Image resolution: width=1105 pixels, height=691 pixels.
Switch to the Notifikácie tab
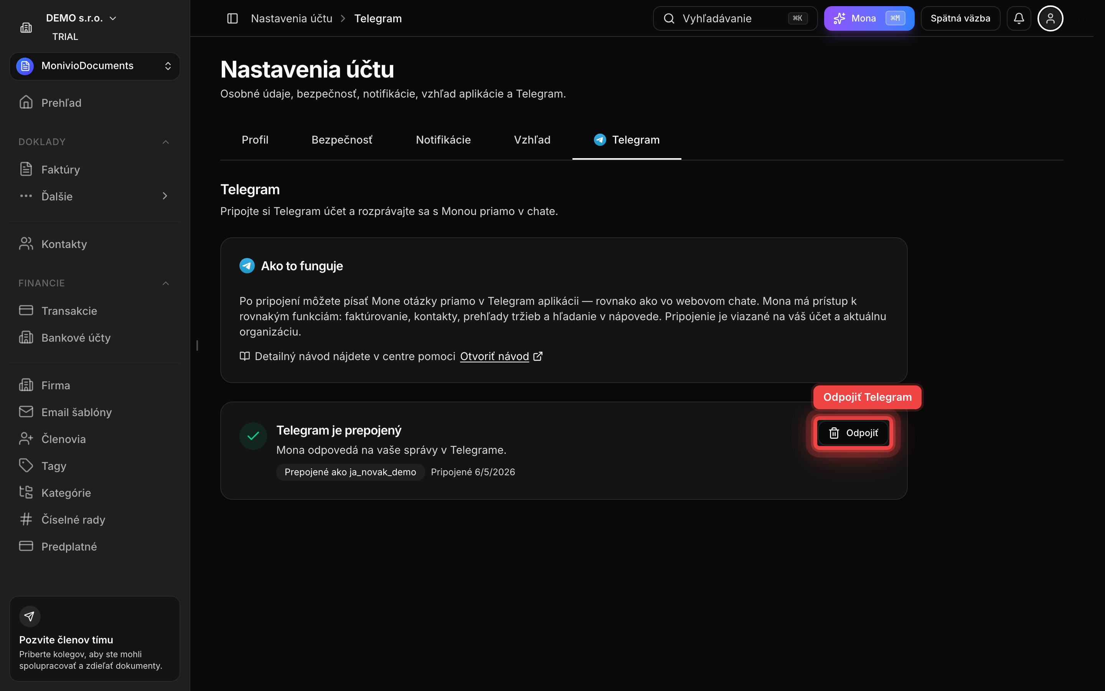click(x=443, y=140)
